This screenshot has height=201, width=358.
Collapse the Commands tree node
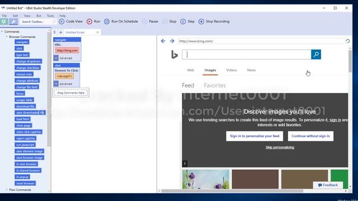2,31
